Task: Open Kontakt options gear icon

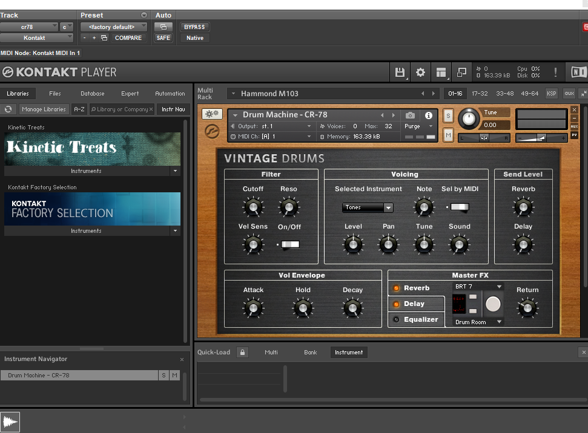Action: (x=420, y=72)
